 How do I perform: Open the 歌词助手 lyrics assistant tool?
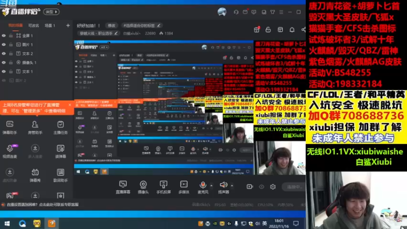[x=61, y=175]
